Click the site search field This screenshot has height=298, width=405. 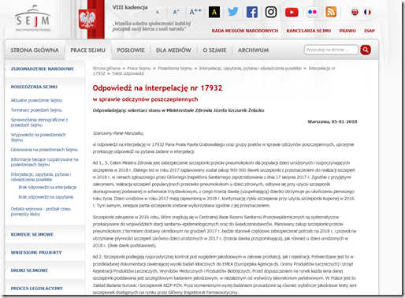pos(331,50)
